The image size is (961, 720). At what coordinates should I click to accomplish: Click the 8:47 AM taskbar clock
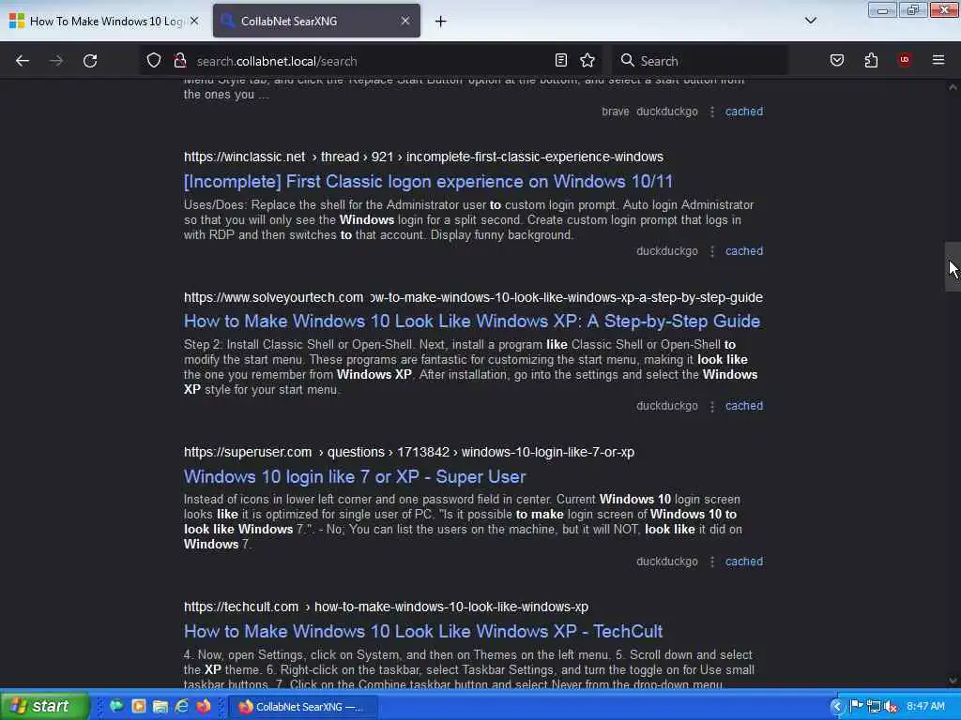[925, 707]
